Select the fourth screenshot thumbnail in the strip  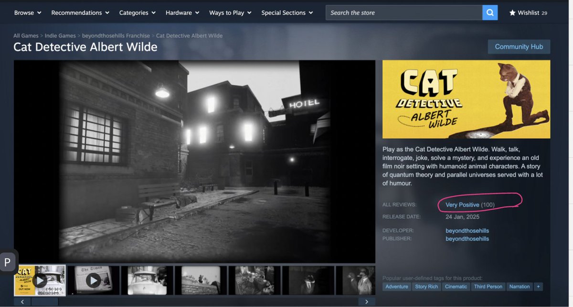click(x=200, y=280)
